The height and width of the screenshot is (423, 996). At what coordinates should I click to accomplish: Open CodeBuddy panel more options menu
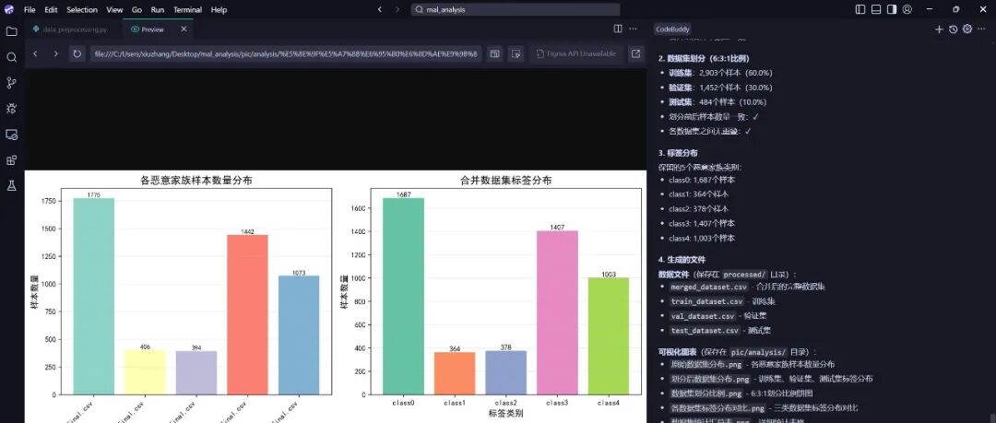(983, 29)
